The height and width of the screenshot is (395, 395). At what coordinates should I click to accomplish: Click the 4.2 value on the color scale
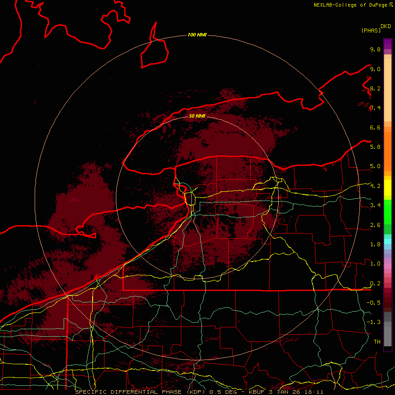375,186
